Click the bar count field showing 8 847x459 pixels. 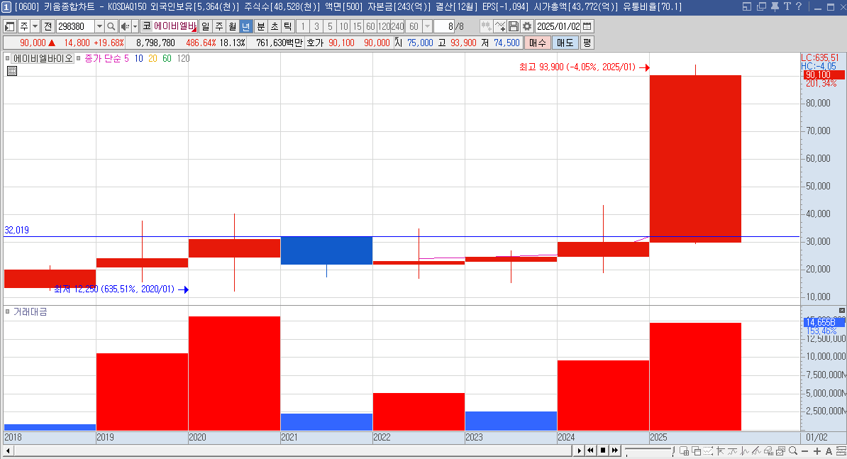tap(444, 26)
